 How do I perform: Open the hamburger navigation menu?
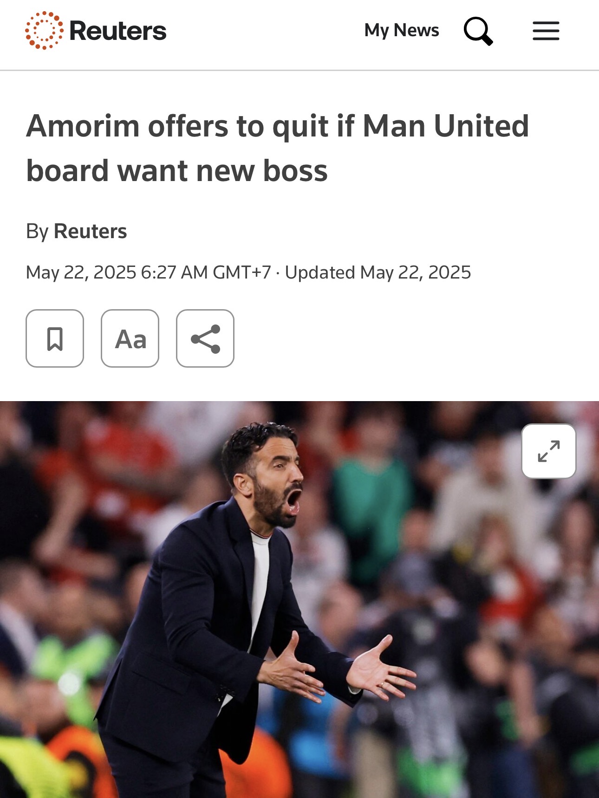tap(546, 31)
